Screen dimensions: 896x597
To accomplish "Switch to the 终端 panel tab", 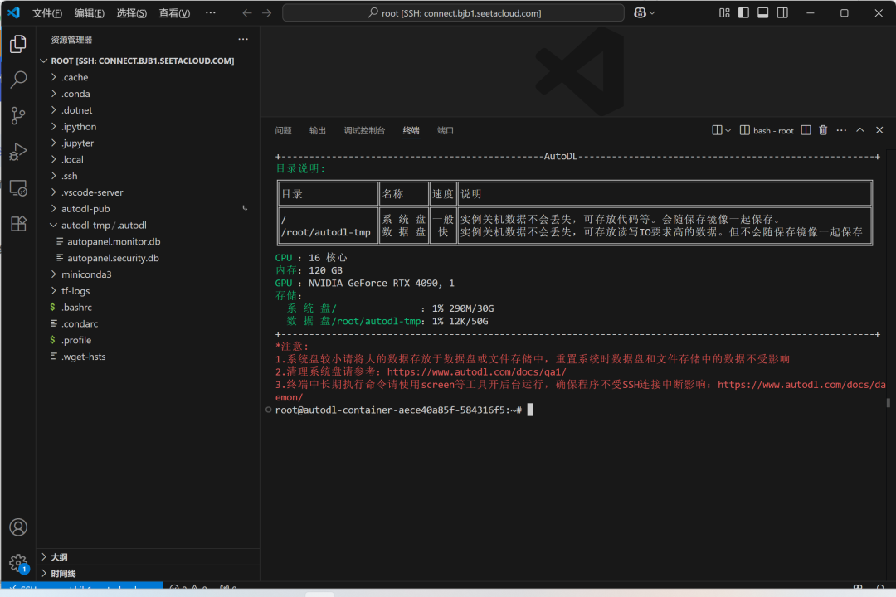I will (411, 130).
